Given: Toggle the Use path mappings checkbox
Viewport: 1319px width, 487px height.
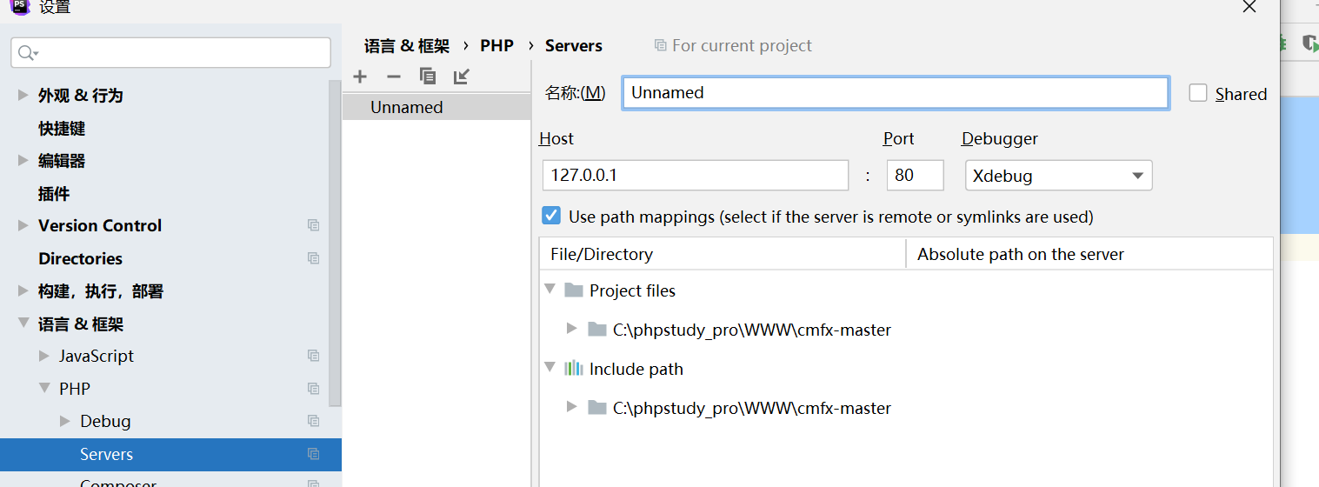Looking at the screenshot, I should pyautogui.click(x=551, y=216).
